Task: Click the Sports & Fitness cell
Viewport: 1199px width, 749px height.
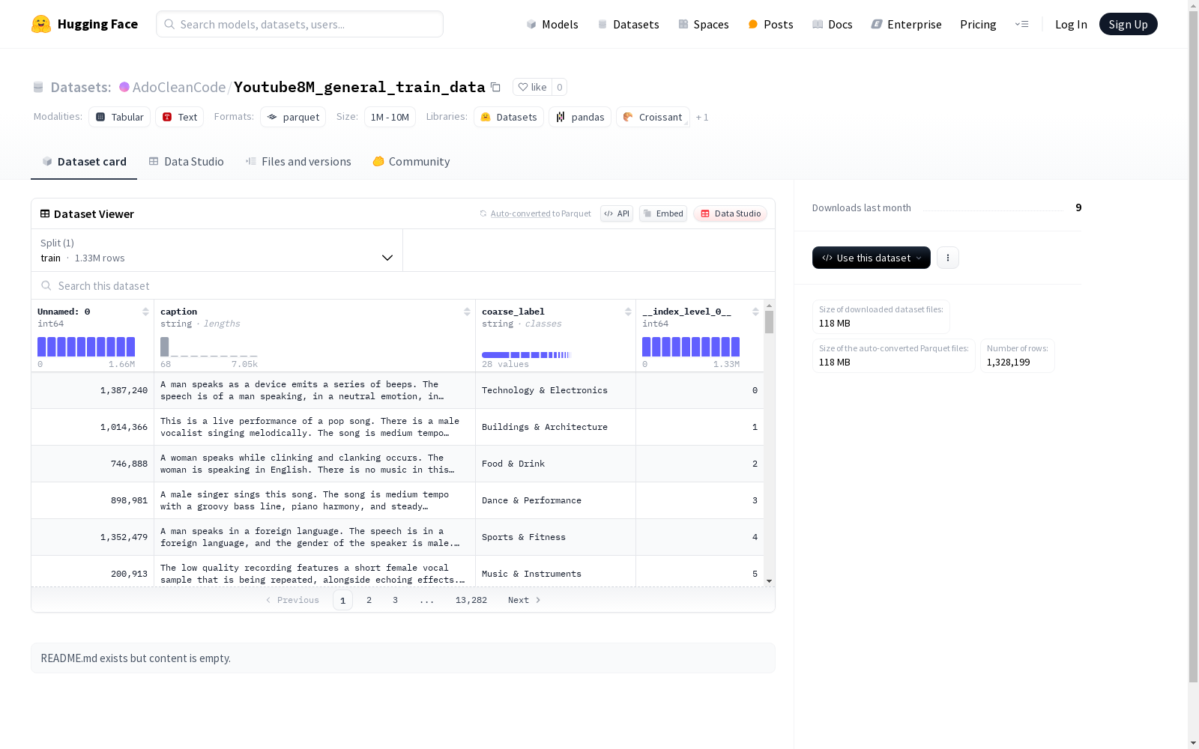Action: coord(555,537)
